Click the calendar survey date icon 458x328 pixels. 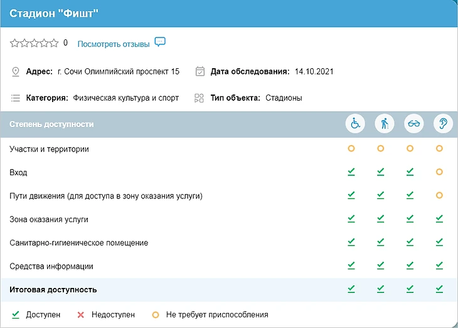(200, 71)
